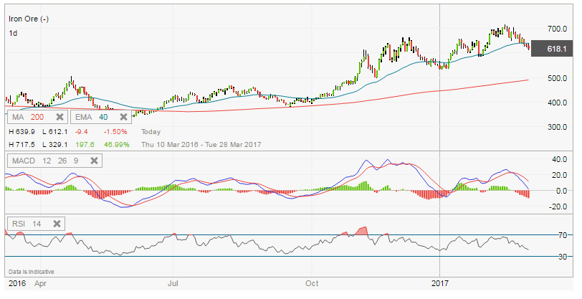Edit the EMA period value 40
This screenshot has height=299, width=582.
click(x=103, y=117)
